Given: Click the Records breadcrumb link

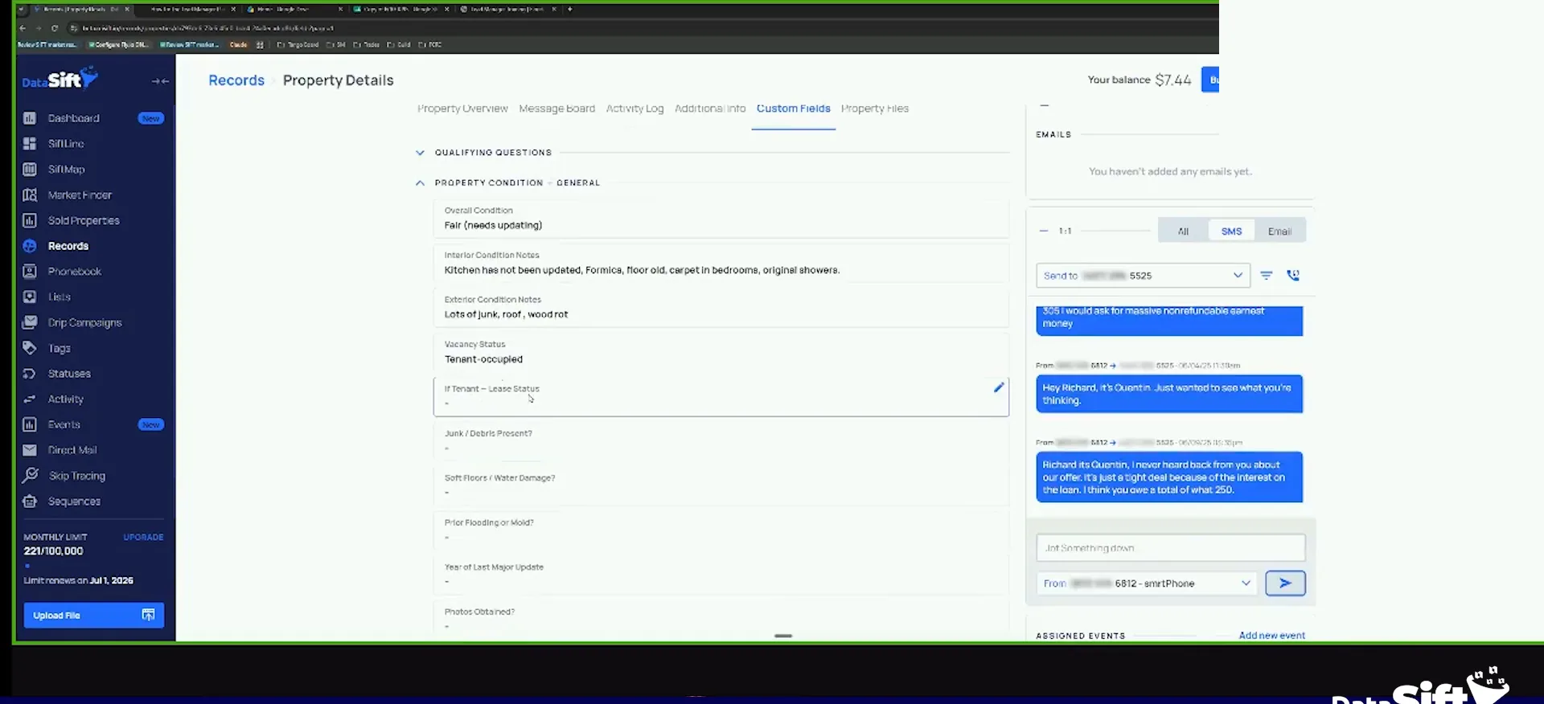Looking at the screenshot, I should coord(236,80).
